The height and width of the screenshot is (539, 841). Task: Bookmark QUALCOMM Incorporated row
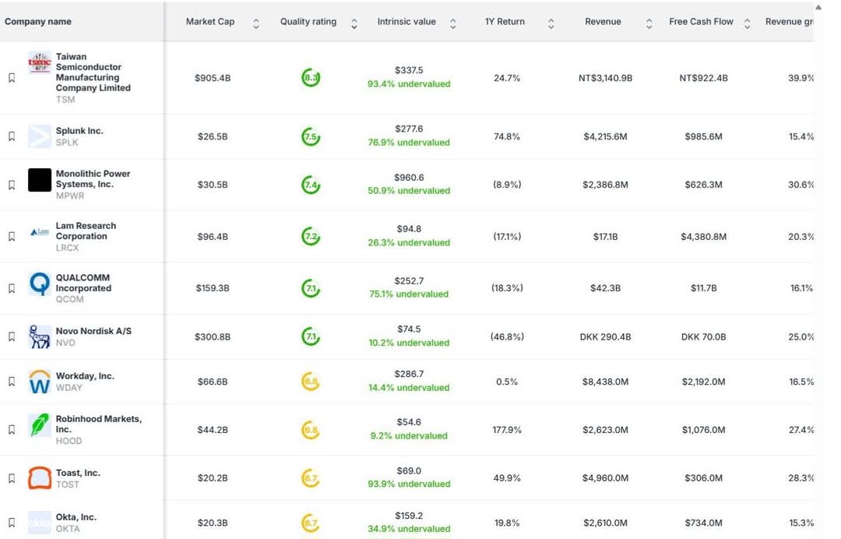(11, 288)
